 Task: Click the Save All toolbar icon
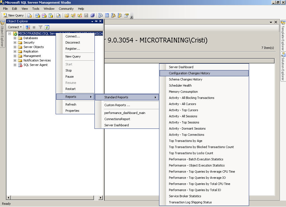92,15
